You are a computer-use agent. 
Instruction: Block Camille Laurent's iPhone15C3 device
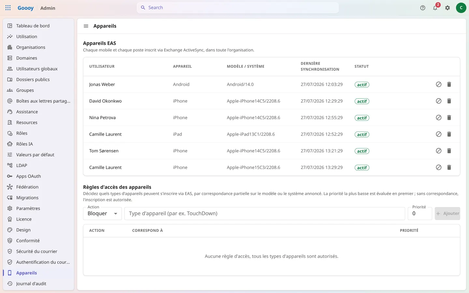click(x=439, y=167)
